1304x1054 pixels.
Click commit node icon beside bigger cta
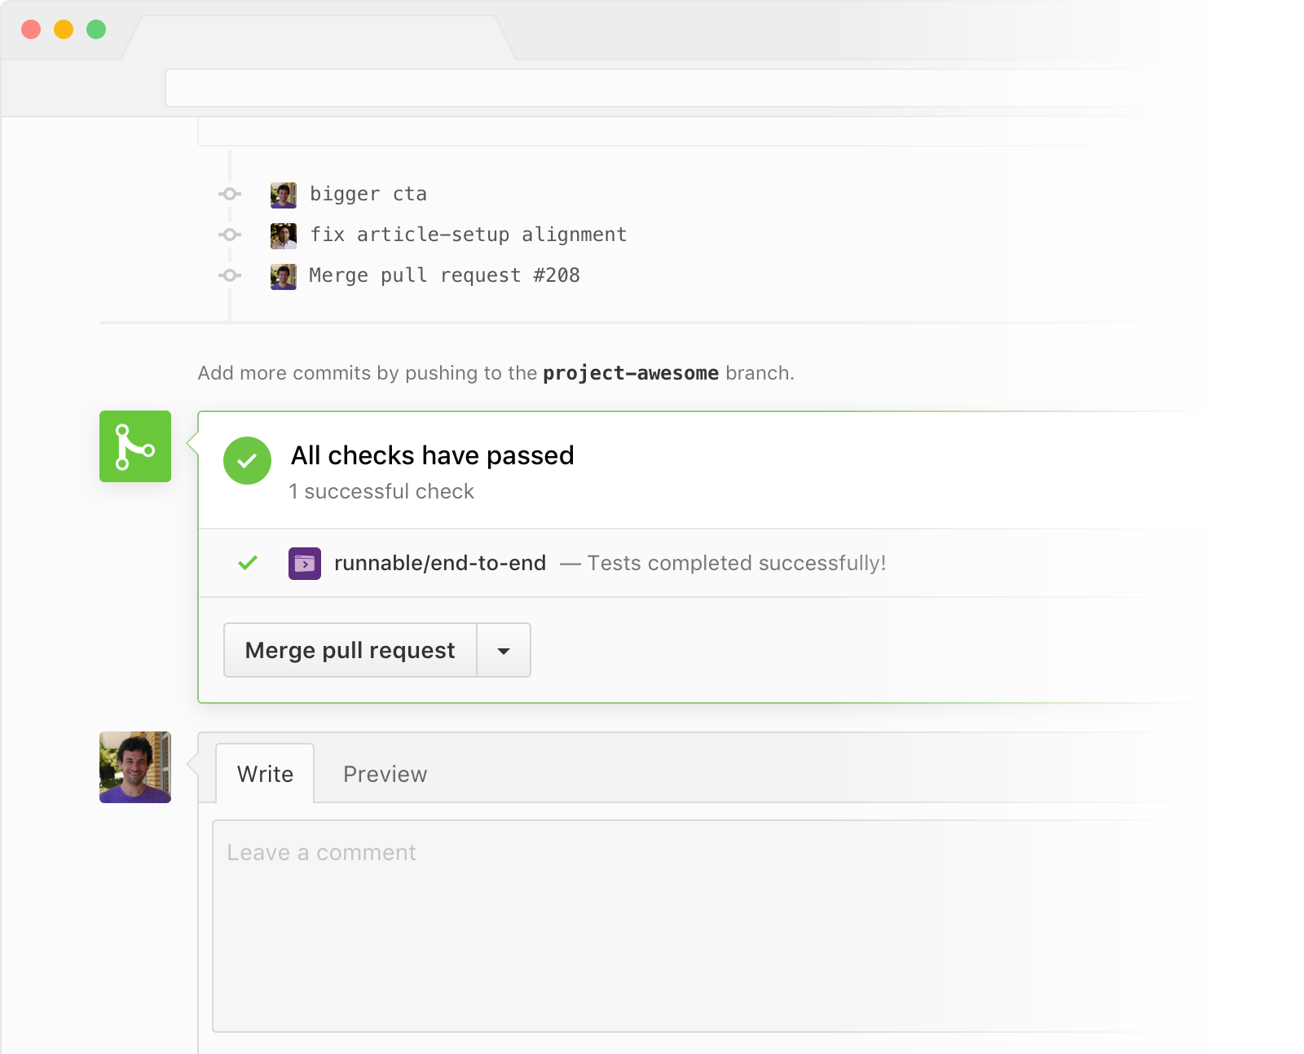tap(230, 194)
